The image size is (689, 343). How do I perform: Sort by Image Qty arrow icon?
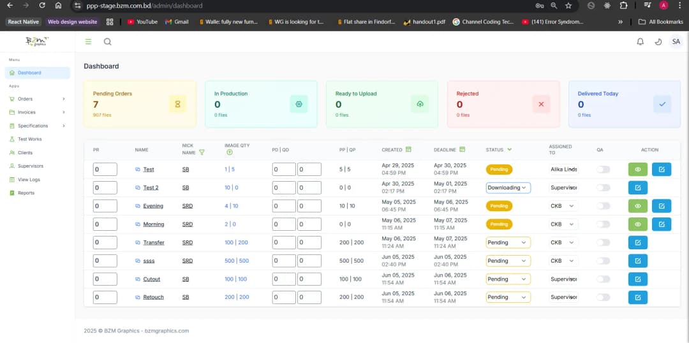click(230, 152)
